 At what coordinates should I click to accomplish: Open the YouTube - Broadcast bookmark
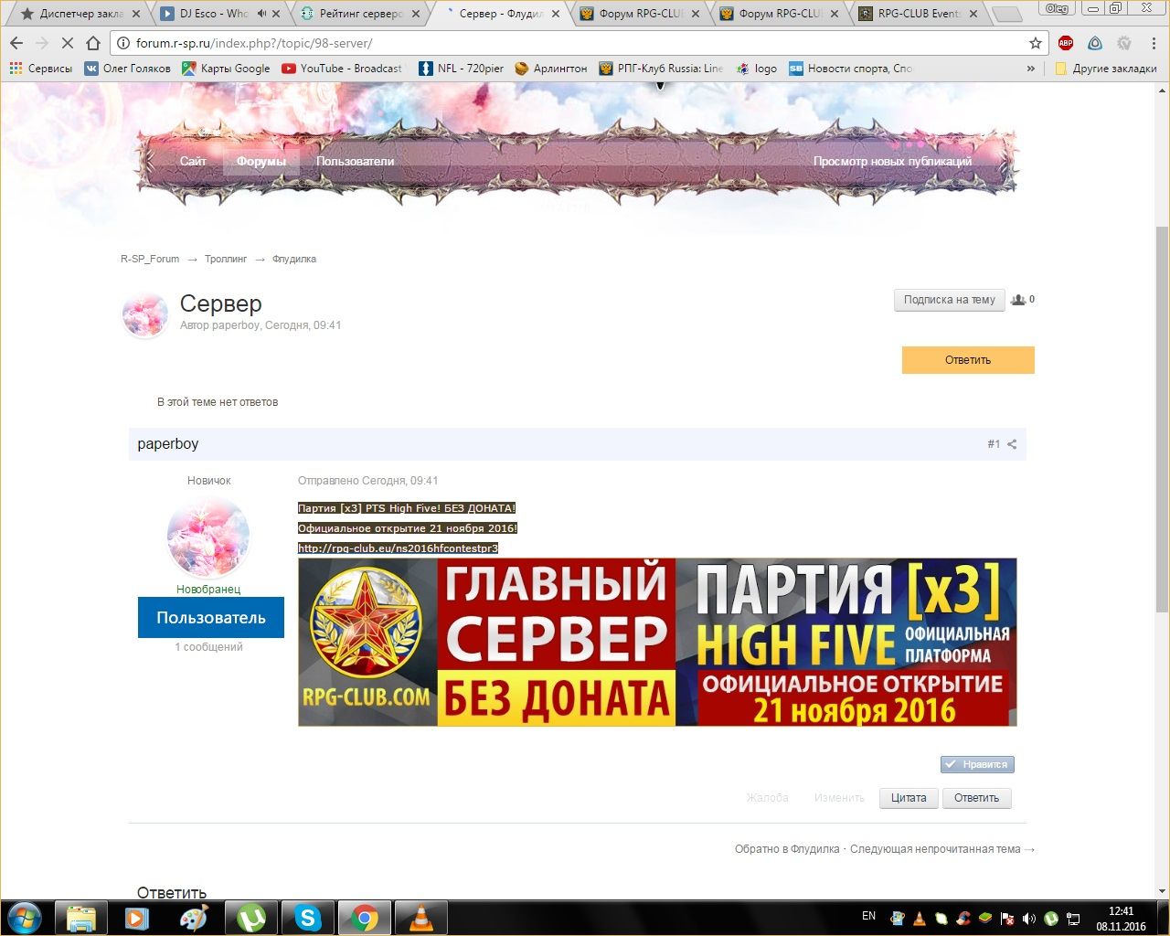tap(342, 69)
